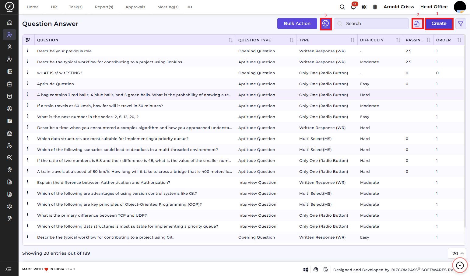Viewport: 470px width, 276px height.
Task: Open row menu for 'Aptitude Question' question row
Action: [x=27, y=83]
